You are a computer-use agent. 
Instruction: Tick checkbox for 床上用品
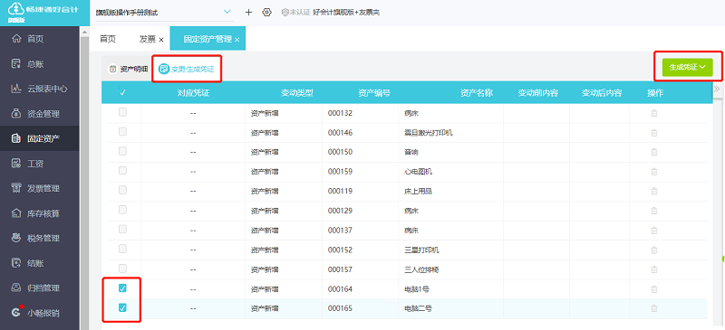[x=122, y=190]
